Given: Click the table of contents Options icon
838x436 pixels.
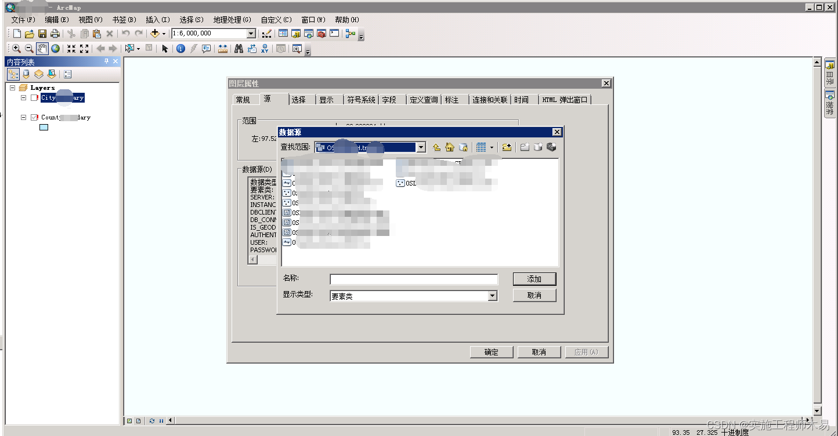Looking at the screenshot, I should point(68,74).
